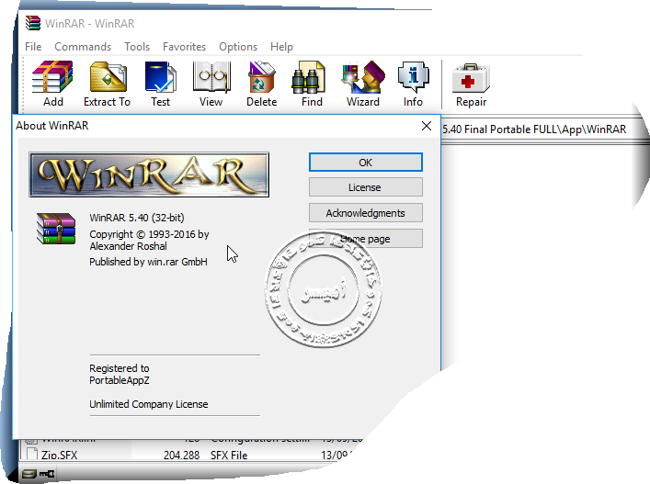Image resolution: width=650 pixels, height=484 pixels.
Task: Click the Published by win.rar GmbH text
Action: coord(148,262)
